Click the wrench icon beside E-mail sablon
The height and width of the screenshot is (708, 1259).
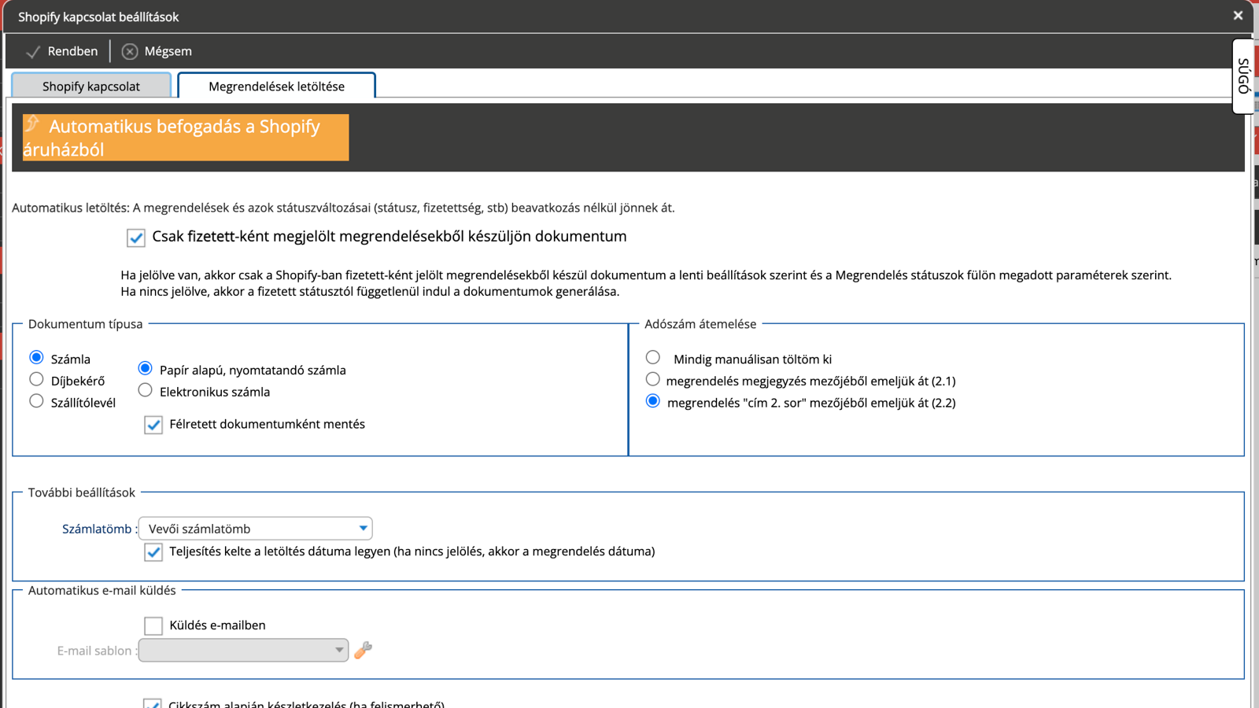click(363, 650)
